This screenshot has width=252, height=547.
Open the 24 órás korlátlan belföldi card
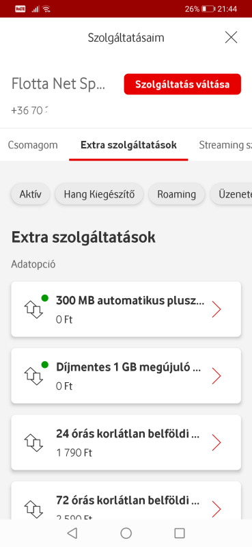(126, 442)
